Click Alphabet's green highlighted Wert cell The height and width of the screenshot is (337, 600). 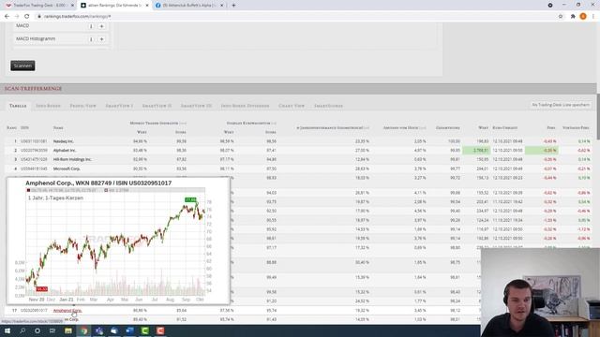click(476, 151)
